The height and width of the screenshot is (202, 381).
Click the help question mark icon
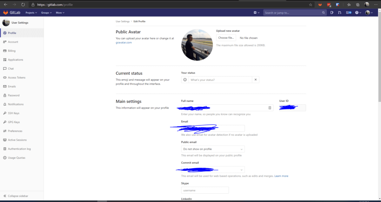point(357,12)
